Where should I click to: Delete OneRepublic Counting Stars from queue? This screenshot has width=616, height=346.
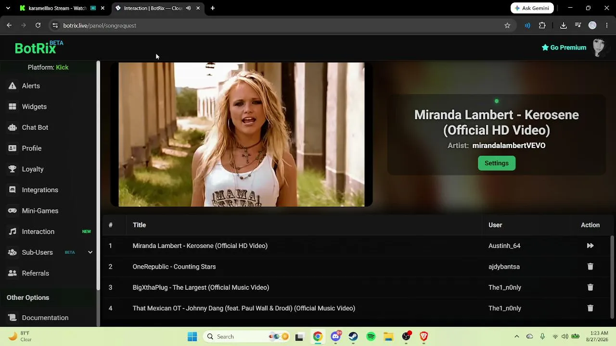click(590, 267)
